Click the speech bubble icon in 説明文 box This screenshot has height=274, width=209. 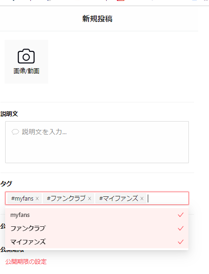tap(15, 132)
